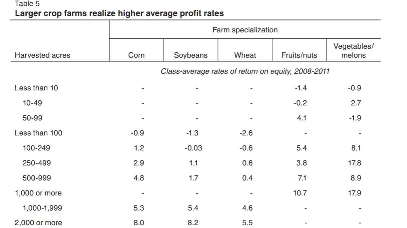This screenshot has height=228, width=407.
Task: Select the "Vegetables/melons" column header
Action: click(x=353, y=51)
